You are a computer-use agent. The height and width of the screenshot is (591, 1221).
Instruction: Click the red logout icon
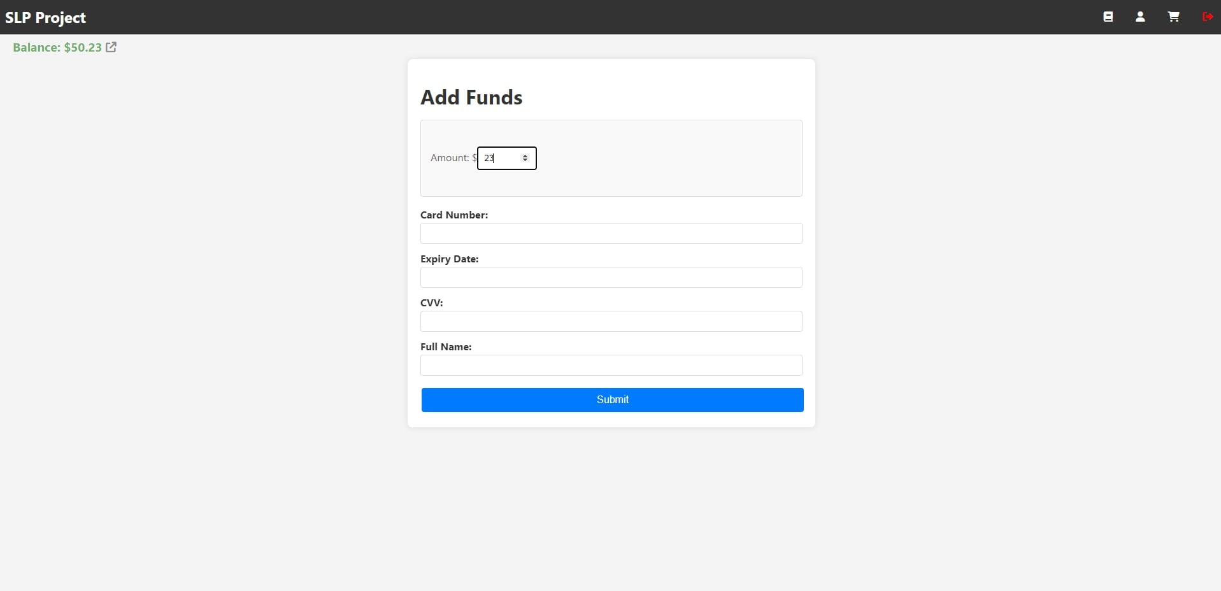[1207, 17]
